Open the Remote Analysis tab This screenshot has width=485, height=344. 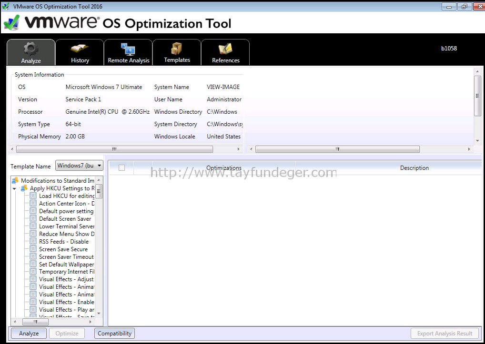tap(128, 52)
